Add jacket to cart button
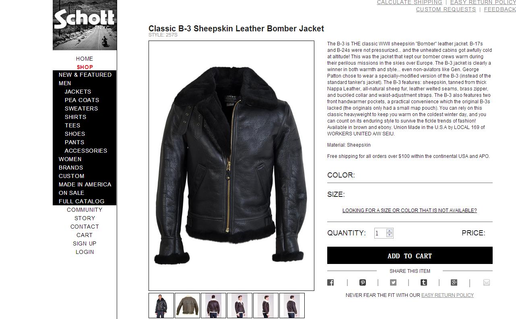The image size is (516, 319). (x=410, y=256)
